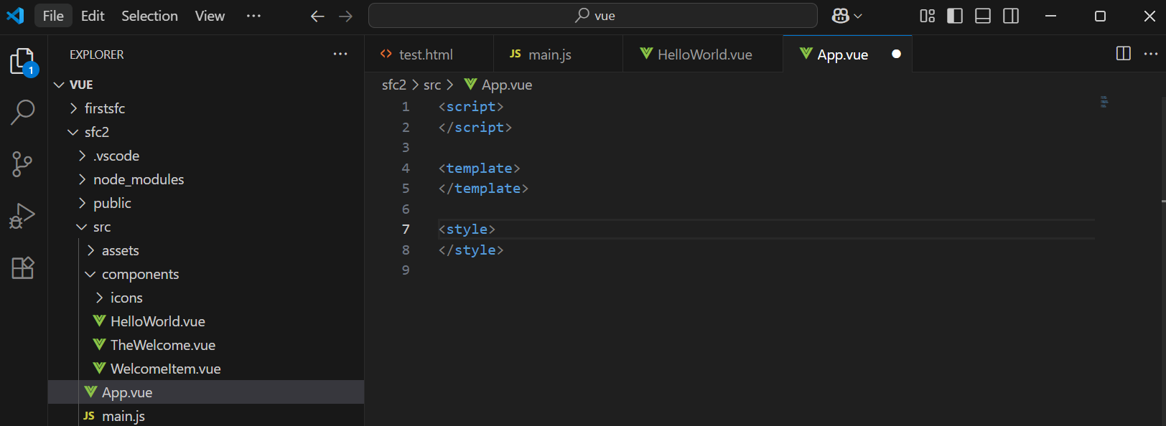Open the Source Control view
Image resolution: width=1166 pixels, height=426 pixels.
[x=22, y=164]
